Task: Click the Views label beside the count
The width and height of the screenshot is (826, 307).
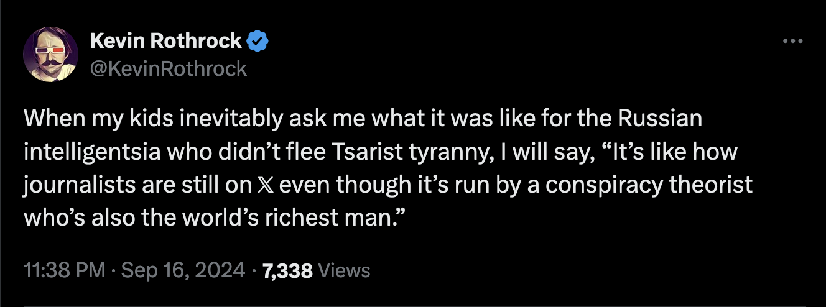Action: point(344,270)
